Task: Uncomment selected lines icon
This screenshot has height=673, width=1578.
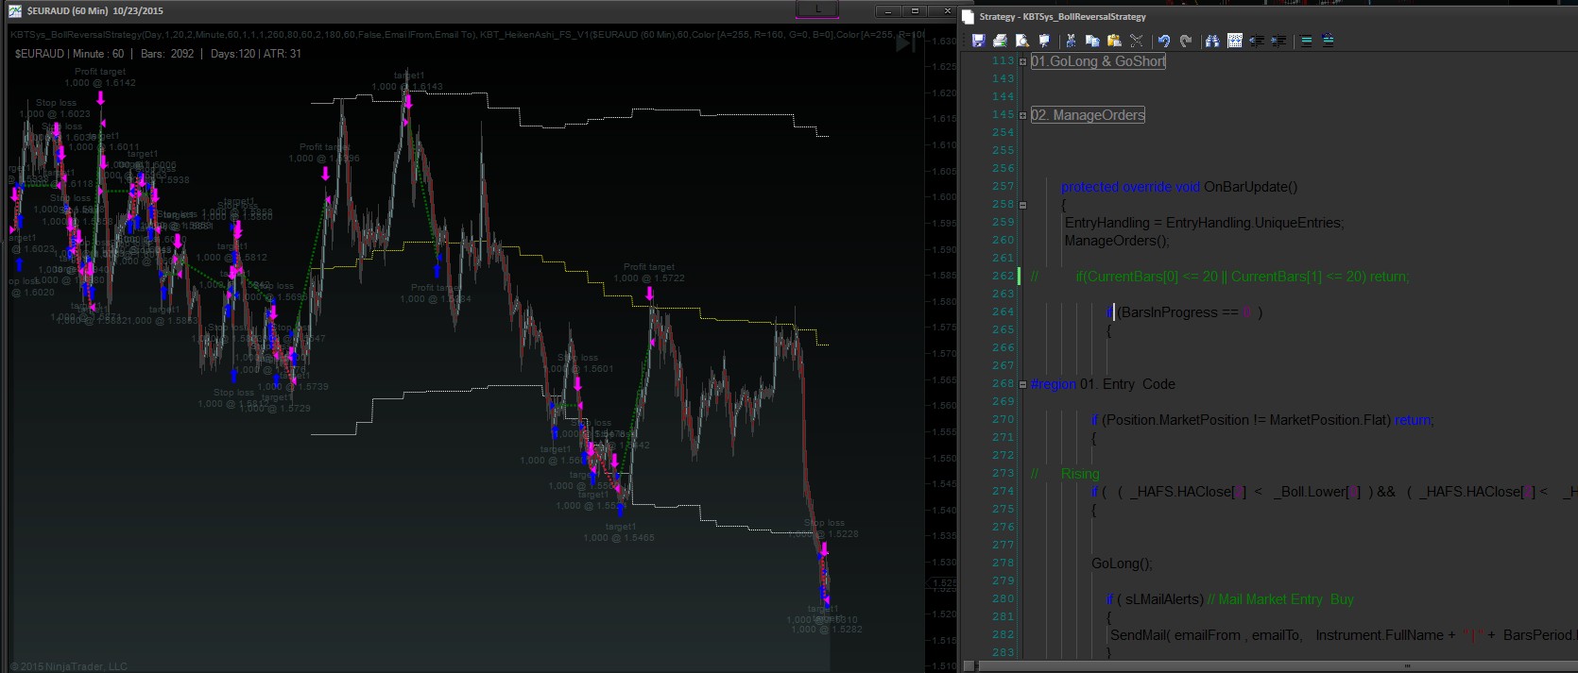Action: tap(1328, 41)
